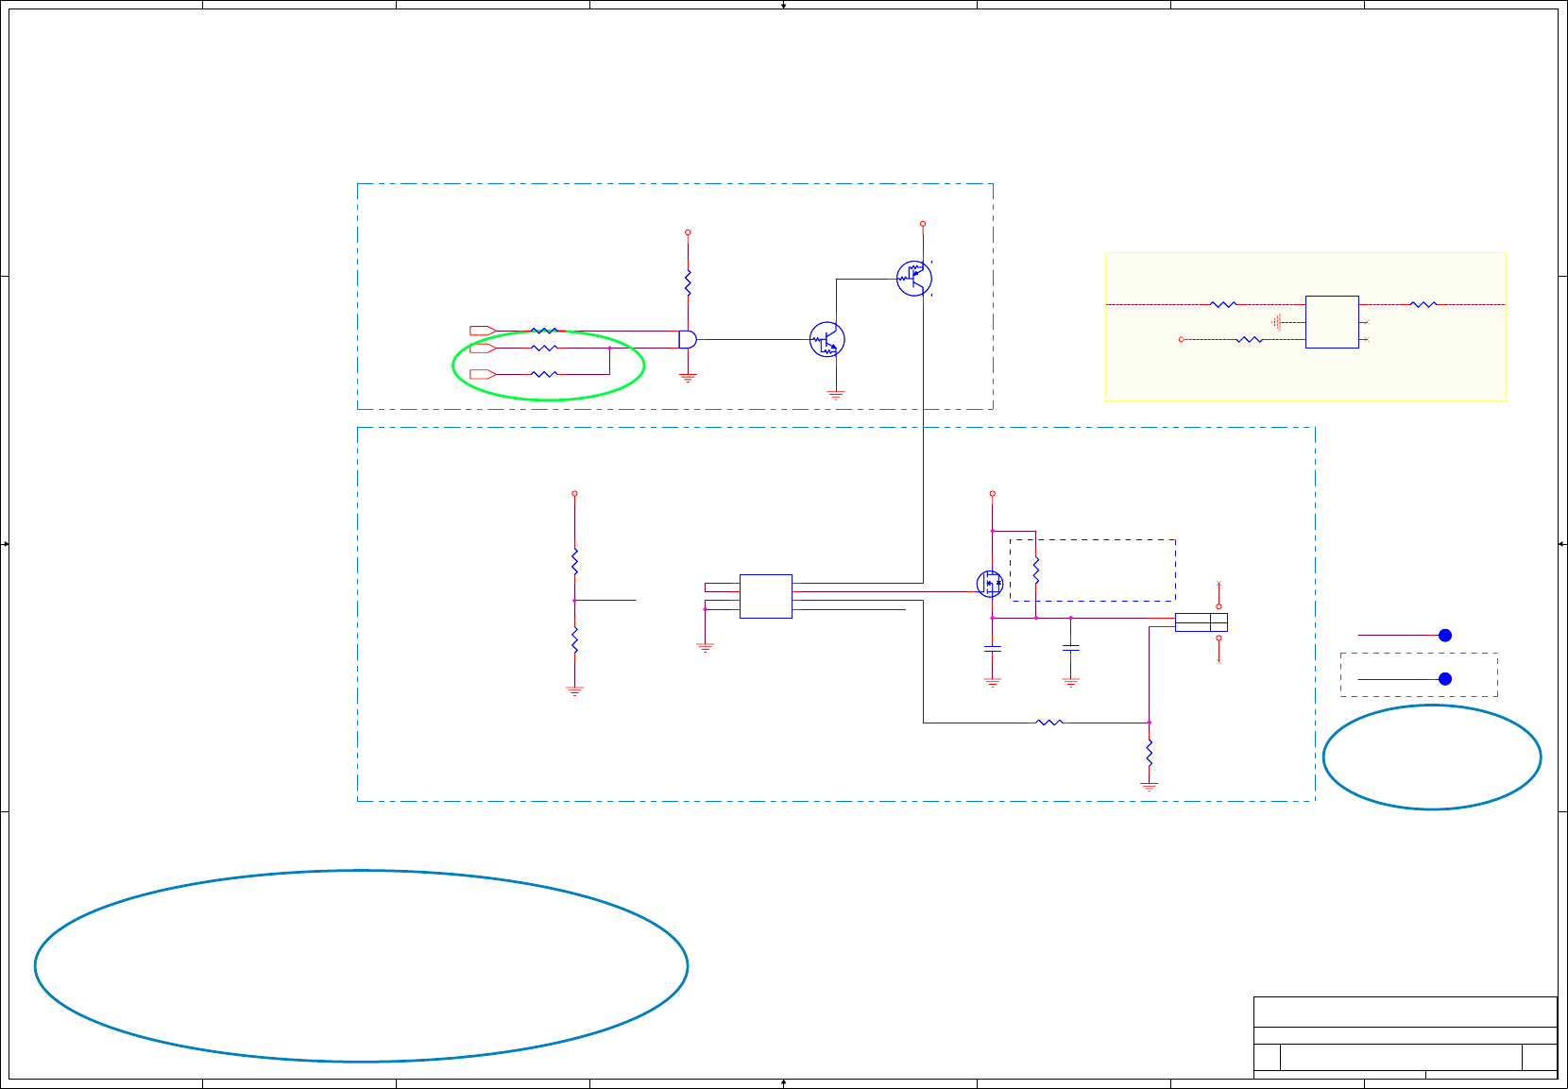Screen dimensions: 1568x1089
Task: Select the resistor on the middle input line
Action: (544, 348)
